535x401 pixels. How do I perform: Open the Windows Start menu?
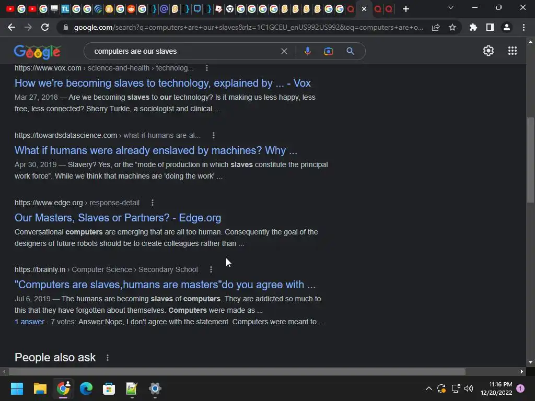point(17,388)
